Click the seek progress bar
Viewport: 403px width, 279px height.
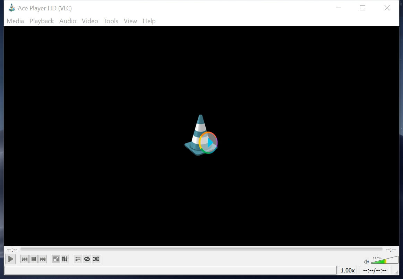coord(201,249)
